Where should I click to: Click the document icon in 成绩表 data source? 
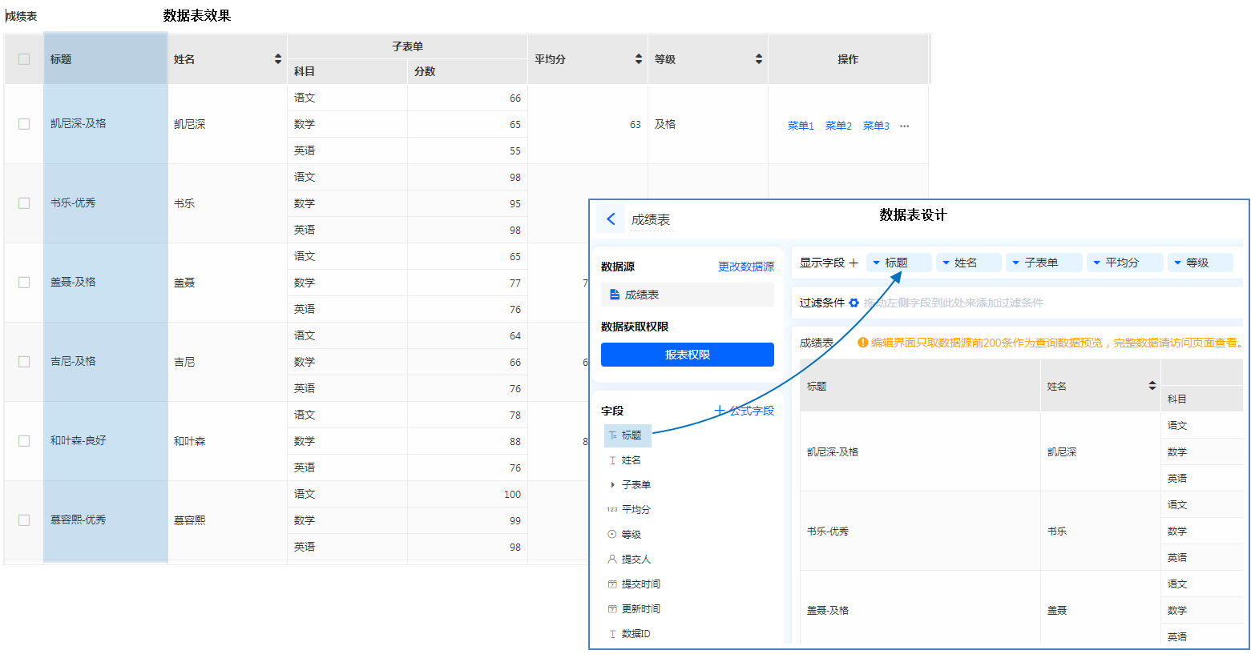(615, 295)
